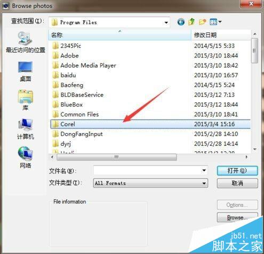Select Network (网络) in places bar
The width and height of the screenshot is (264, 254).
point(26,158)
